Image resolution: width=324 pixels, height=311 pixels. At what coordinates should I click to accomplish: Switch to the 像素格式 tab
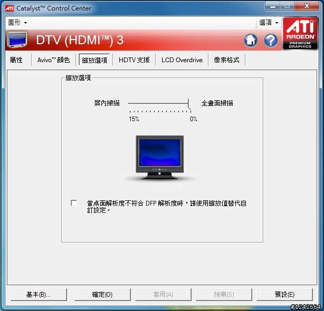click(x=226, y=60)
